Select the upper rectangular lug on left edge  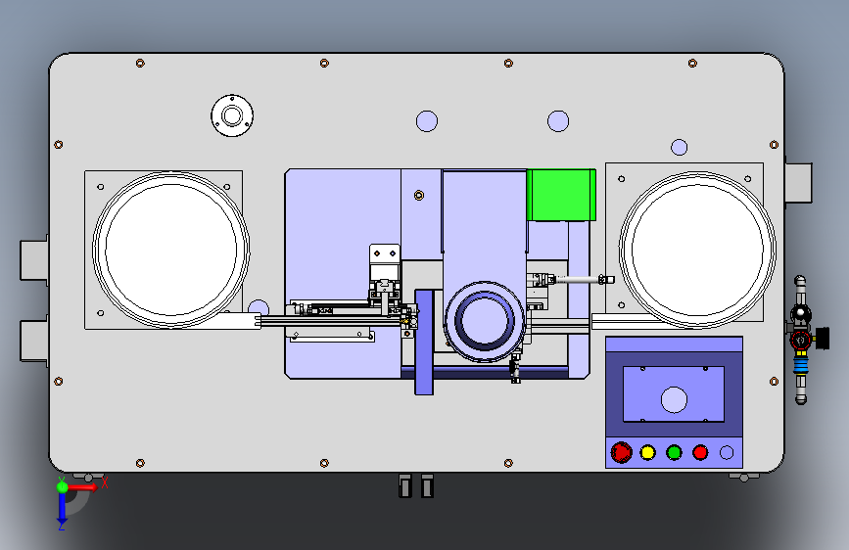(34, 260)
